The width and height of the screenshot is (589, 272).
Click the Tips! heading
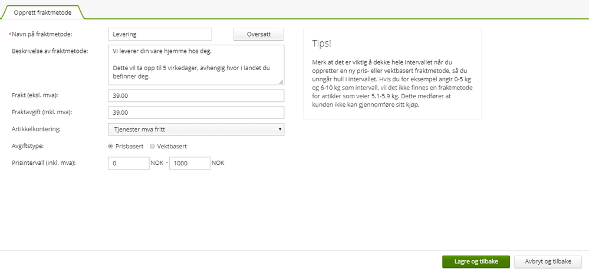(x=324, y=44)
